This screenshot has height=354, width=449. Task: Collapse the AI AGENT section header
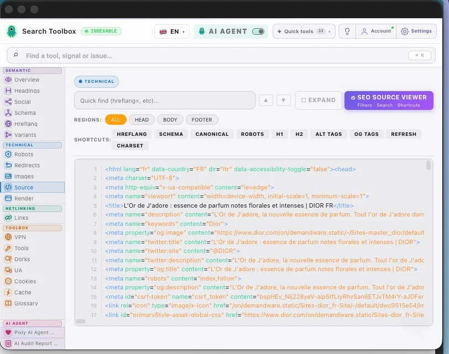[33, 323]
